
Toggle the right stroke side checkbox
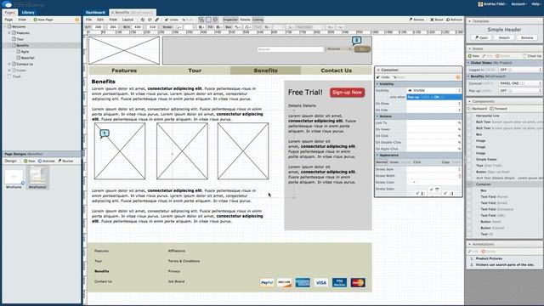pos(445,193)
